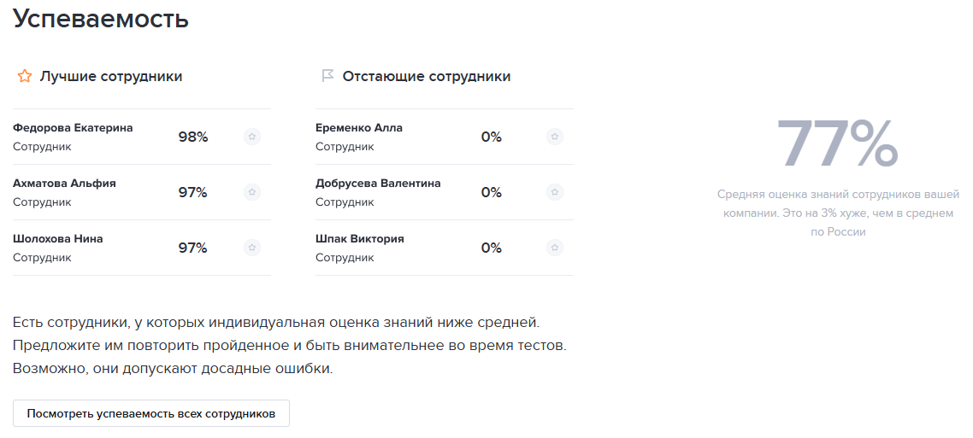
Task: Open Шолохова Нина's profile row
Action: coord(141,248)
